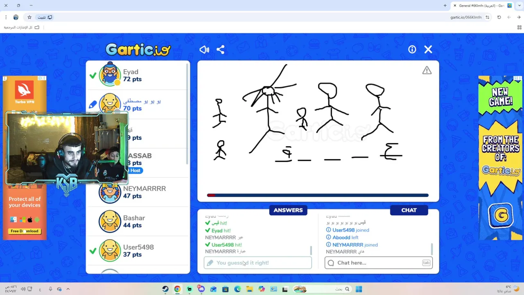Viewport: 524px width, 295px height.
Task: Select player Bashar's avatar
Action: point(110,222)
